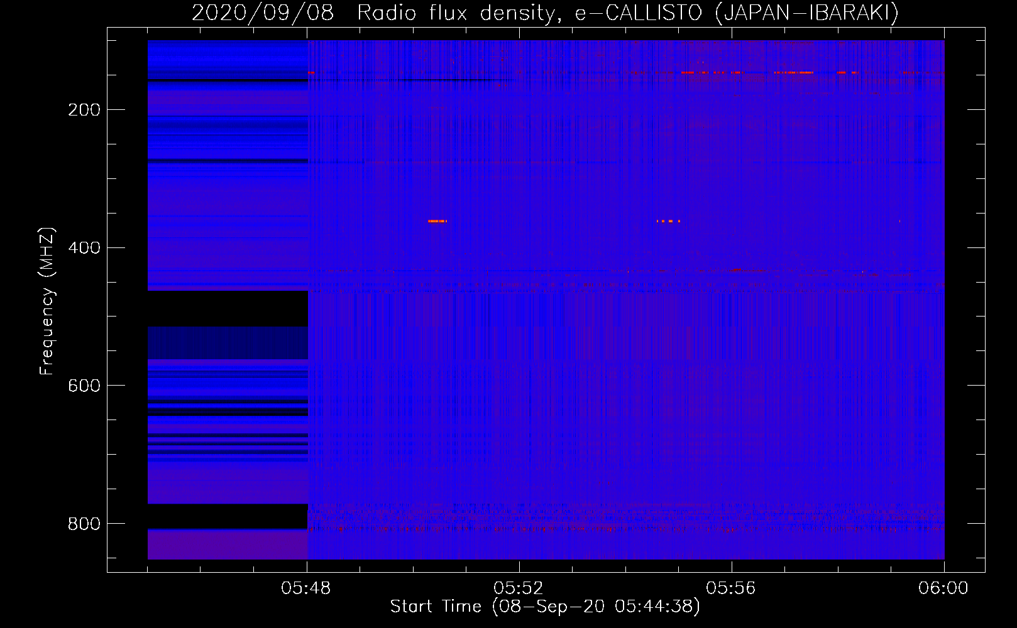Click the '05:56' time tick label
Screen dimensions: 1017x628
coord(731,588)
